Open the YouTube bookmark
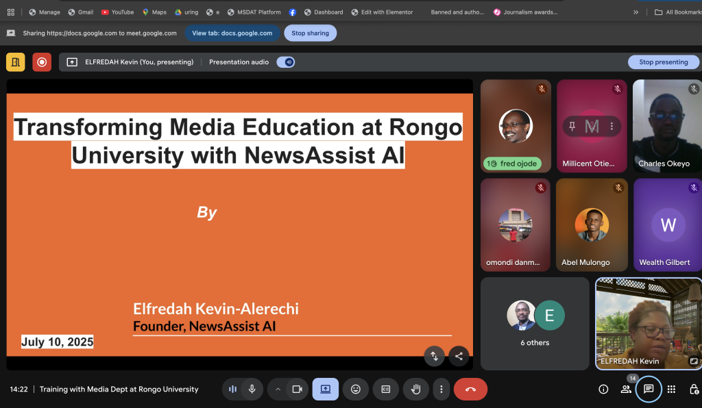Viewport: 702px width, 408px height. pyautogui.click(x=118, y=12)
